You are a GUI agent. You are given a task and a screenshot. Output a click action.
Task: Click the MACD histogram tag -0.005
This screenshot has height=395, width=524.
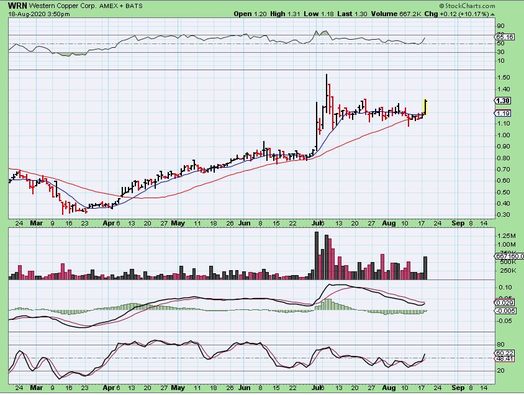(505, 311)
